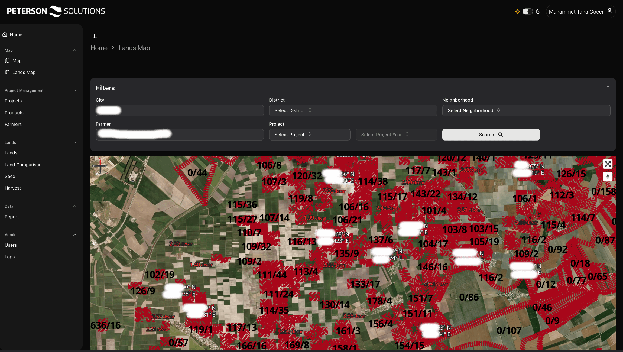Click the sun light-mode icon
Screen dimensions: 623x352
click(x=517, y=12)
